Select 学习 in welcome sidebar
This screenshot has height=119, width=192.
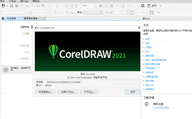click(27, 52)
